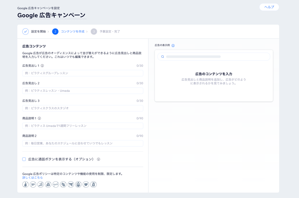Click the 広告の表示例 label

click(162, 45)
